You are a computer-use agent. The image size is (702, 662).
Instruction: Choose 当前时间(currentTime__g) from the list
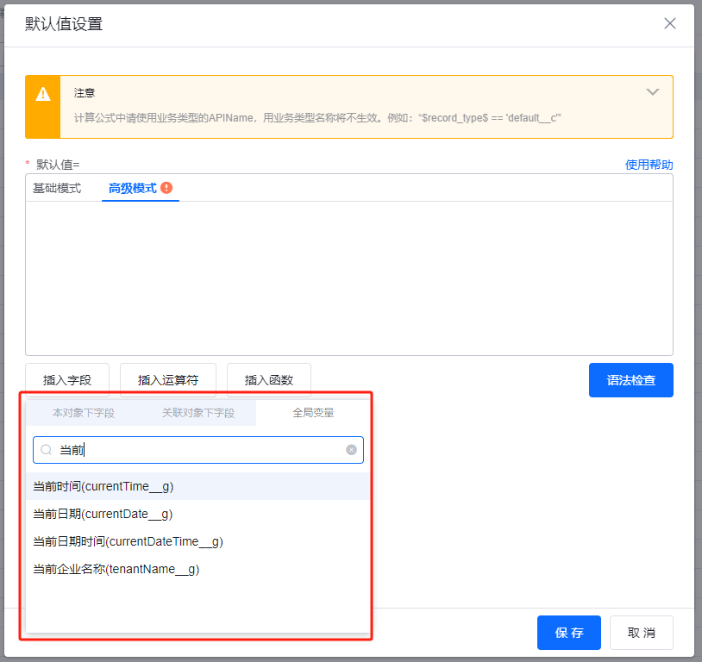click(197, 486)
